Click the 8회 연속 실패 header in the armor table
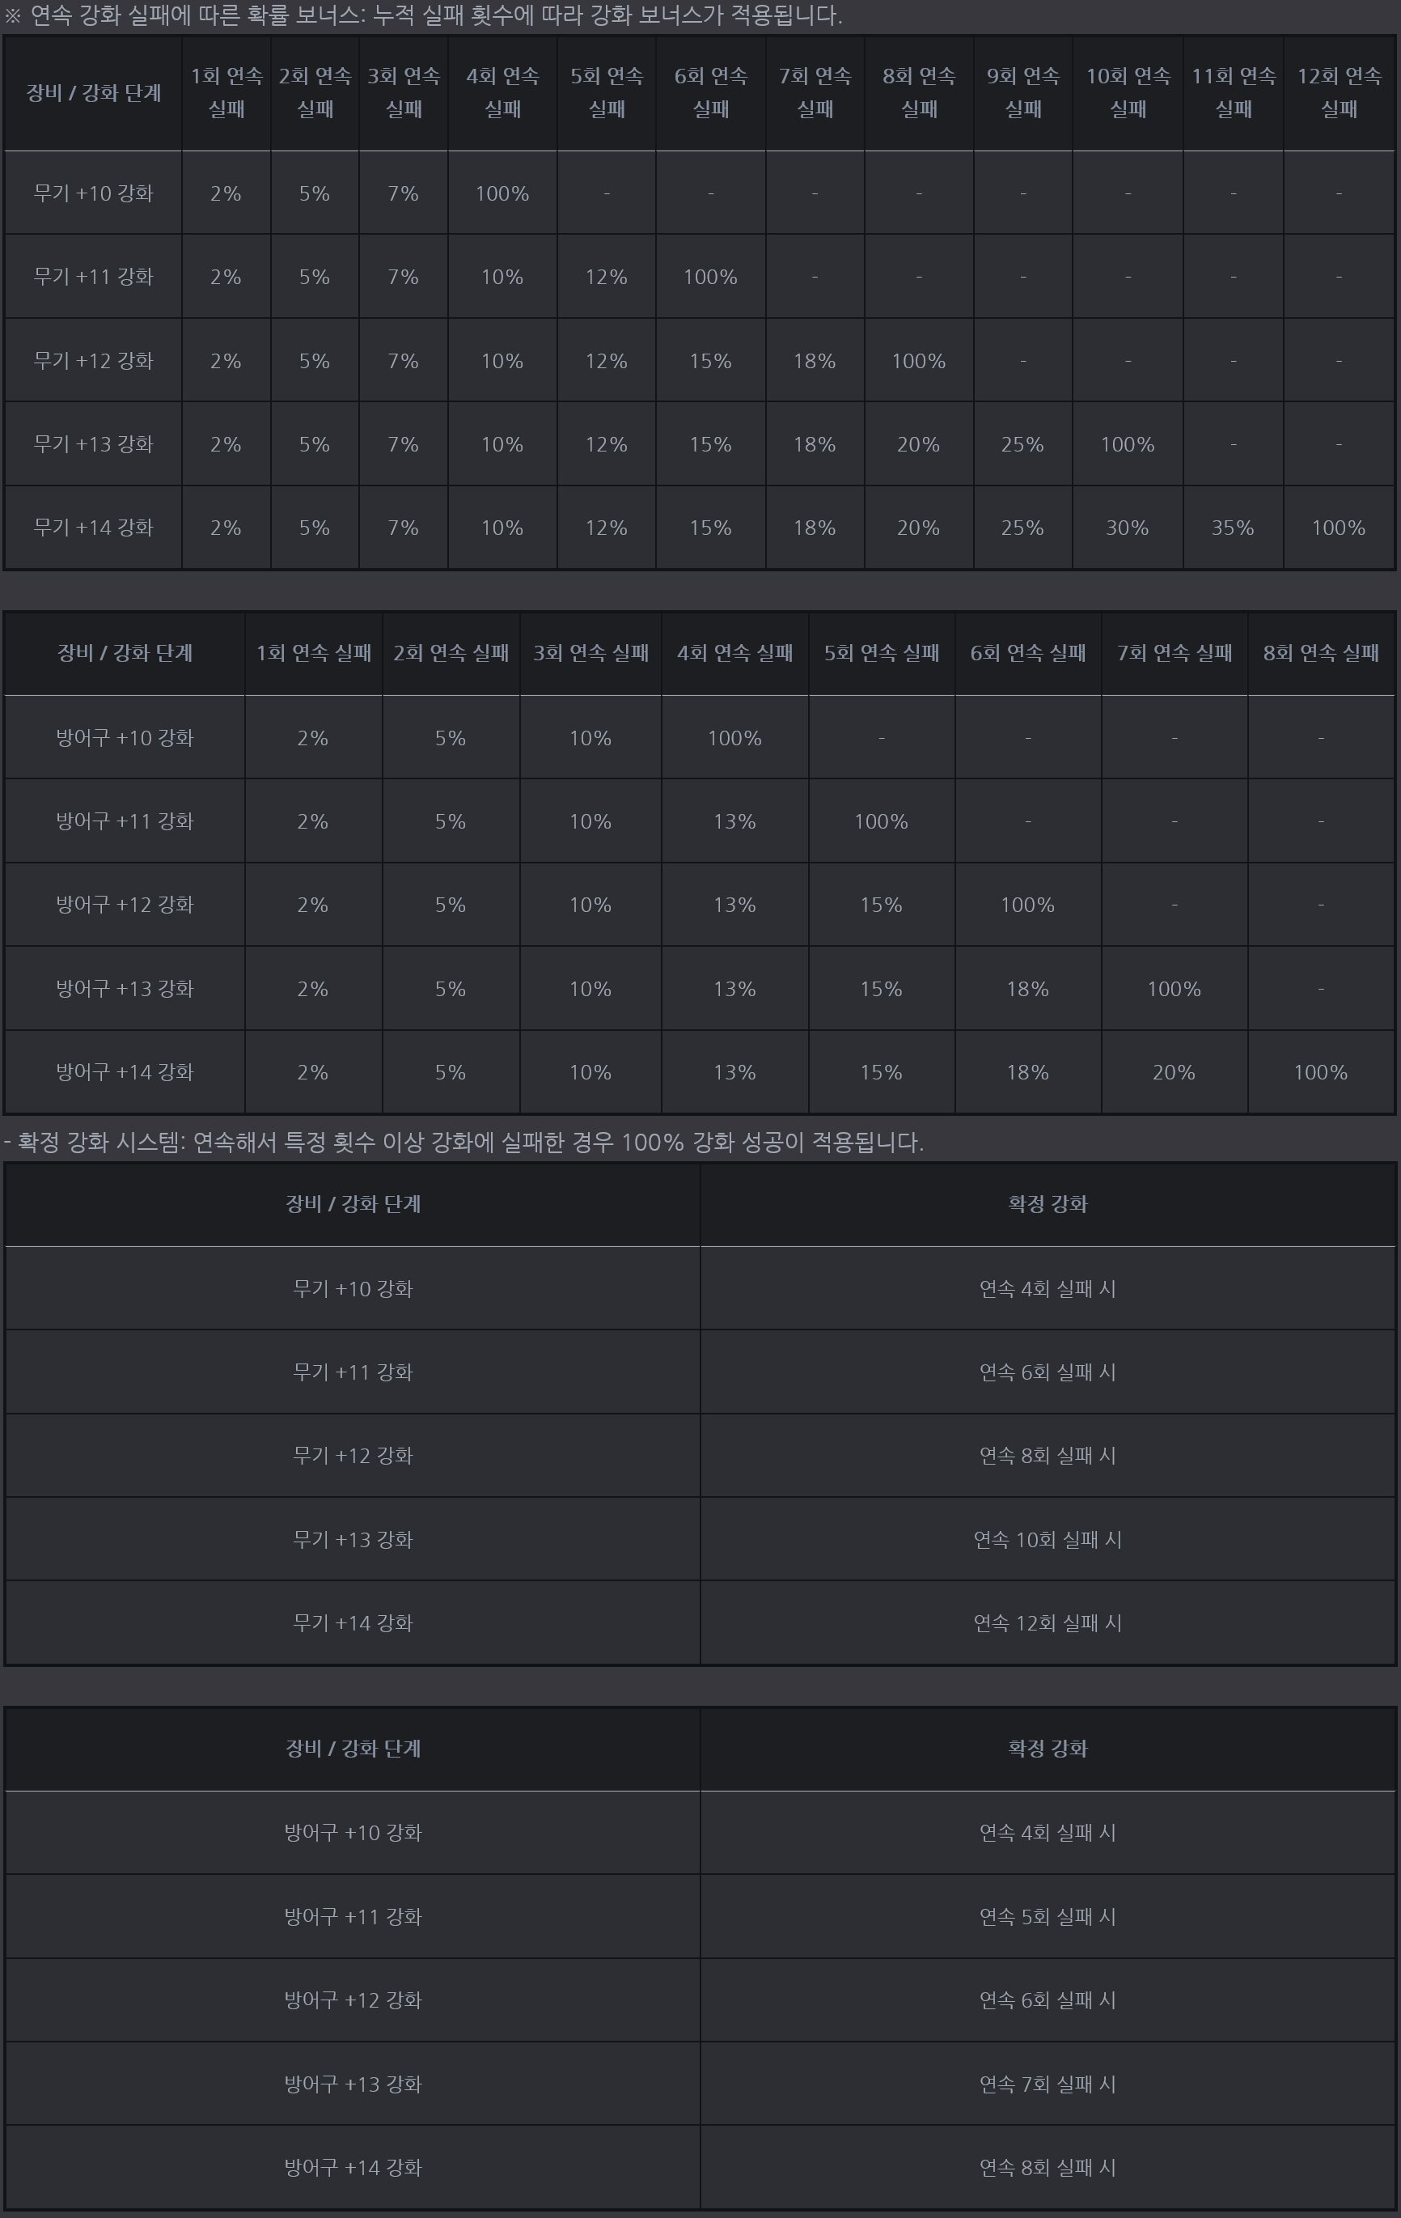 (x=1320, y=653)
